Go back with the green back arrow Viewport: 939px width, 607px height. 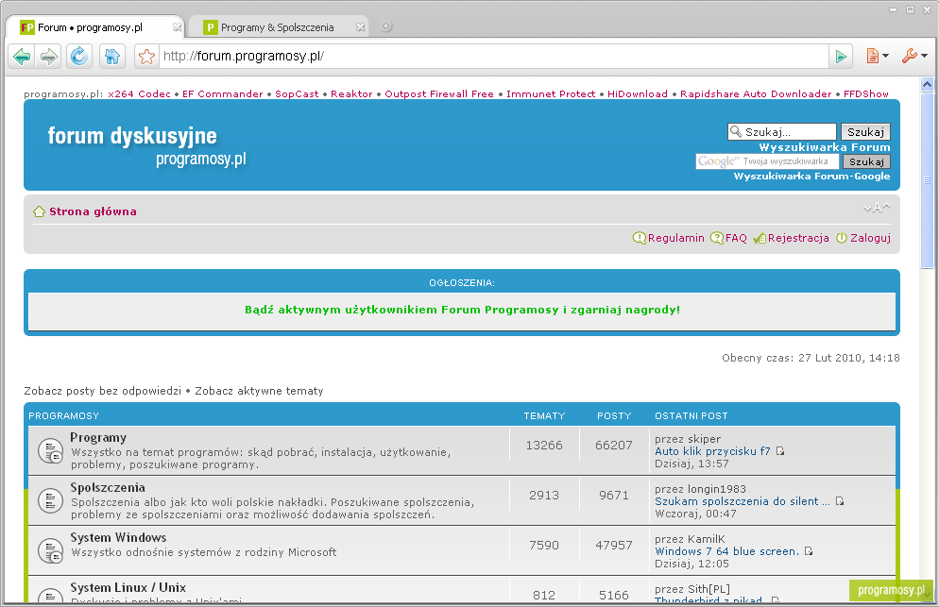click(22, 57)
